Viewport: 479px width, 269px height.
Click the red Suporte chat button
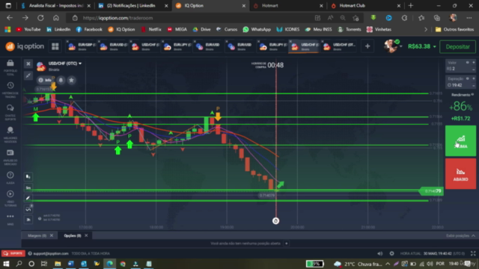click(x=13, y=253)
